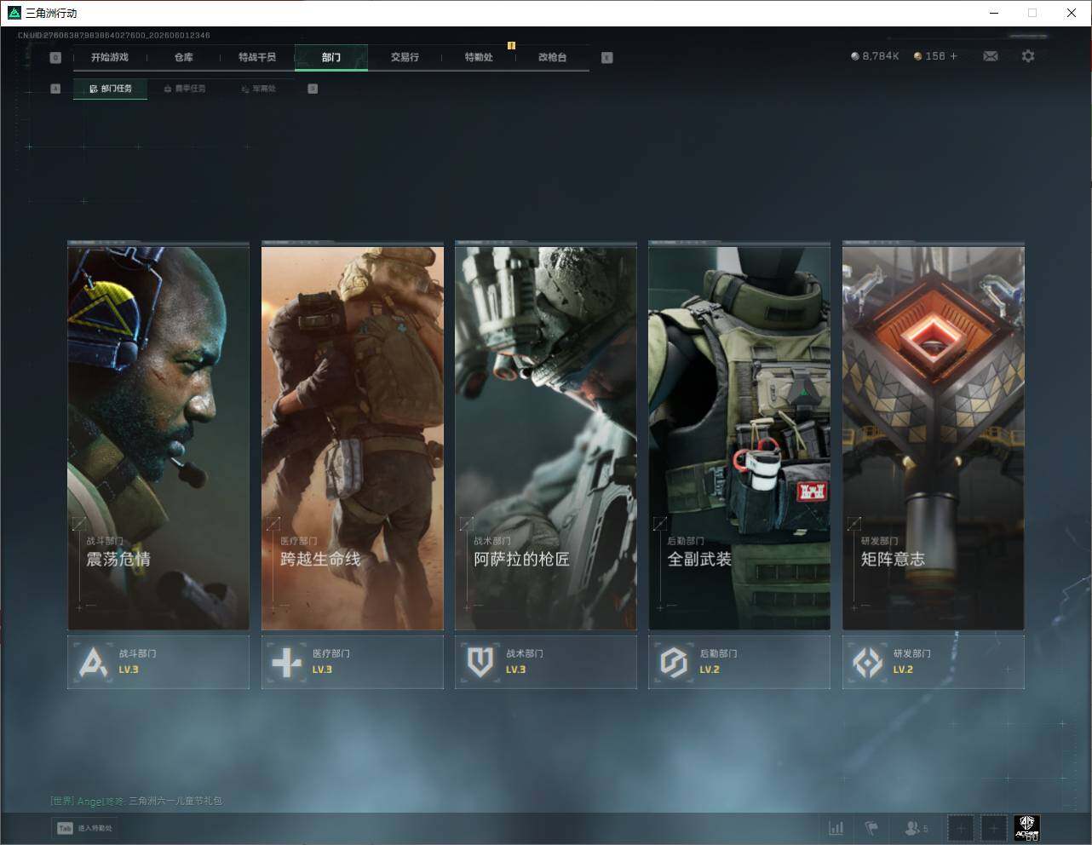Click the E key hint after 改枪台
The image size is (1092, 845).
pyautogui.click(x=607, y=58)
